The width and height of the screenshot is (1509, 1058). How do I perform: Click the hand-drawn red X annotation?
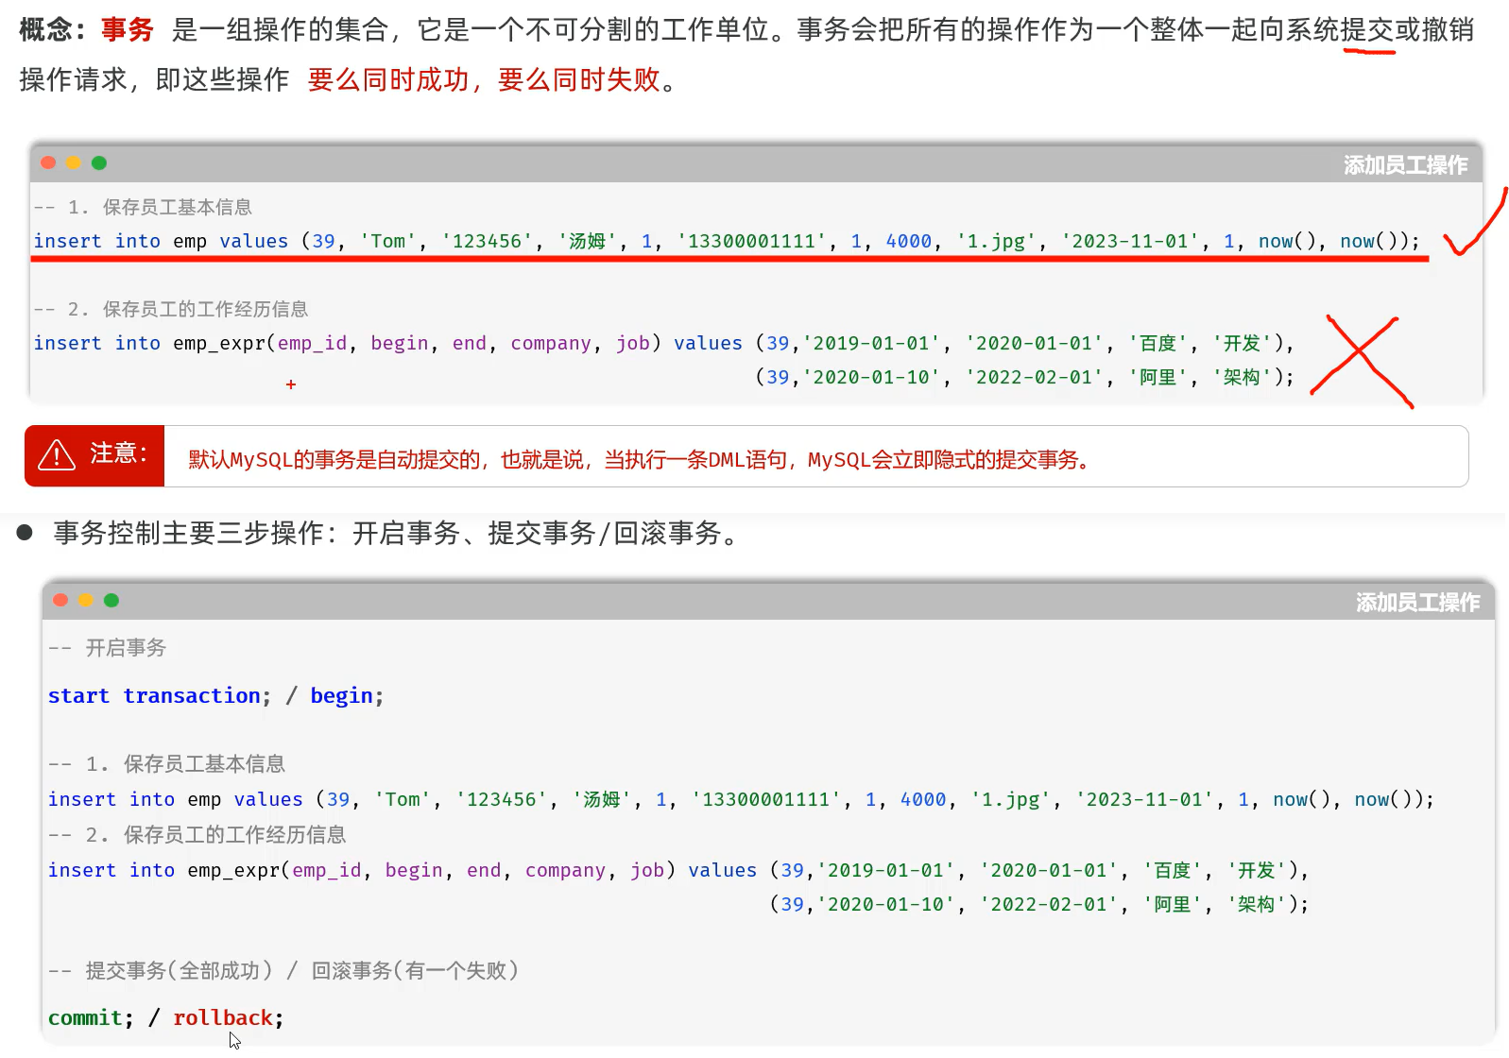click(x=1361, y=359)
